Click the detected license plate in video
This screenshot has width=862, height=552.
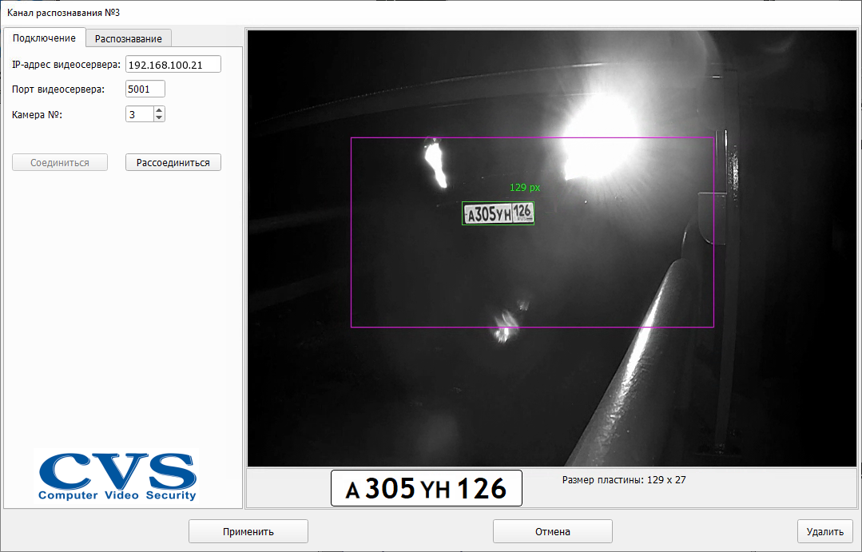[x=498, y=213]
